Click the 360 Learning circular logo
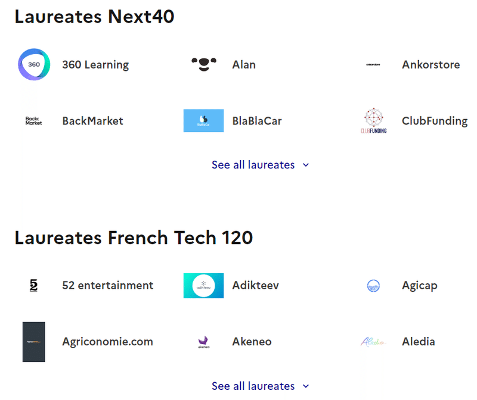 coord(34,64)
